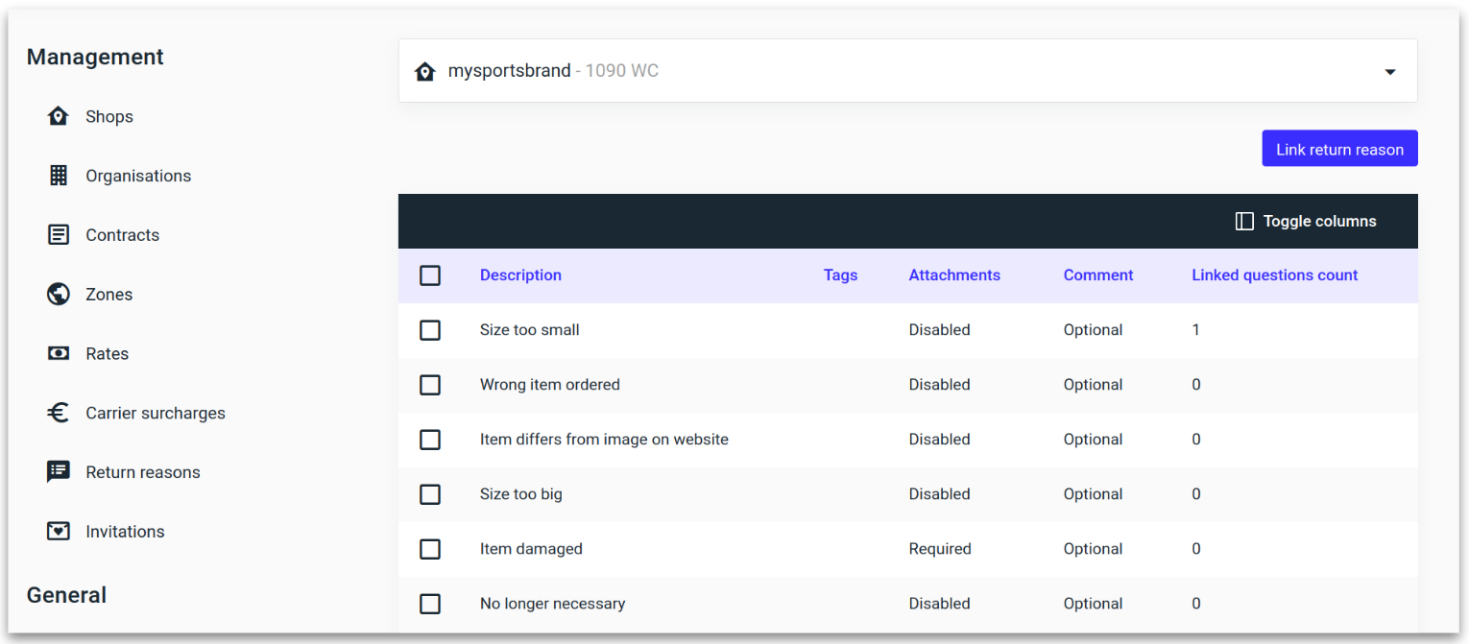This screenshot has height=644, width=1469.
Task: Go to Carrier surcharges menu item
Action: pyautogui.click(x=156, y=413)
